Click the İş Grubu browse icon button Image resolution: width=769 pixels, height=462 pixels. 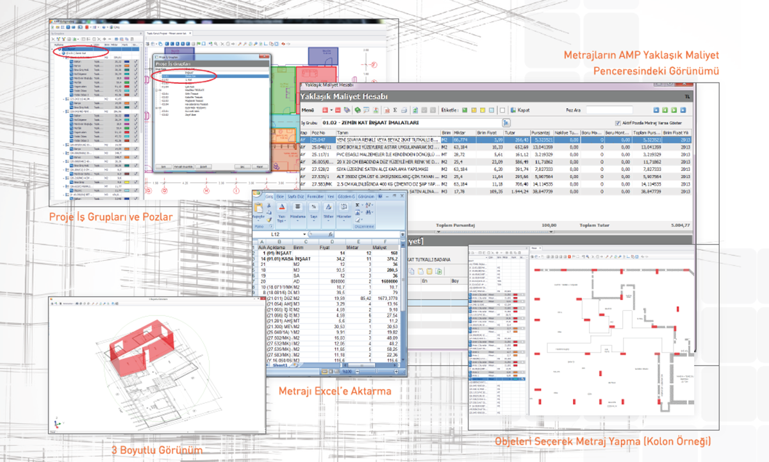(506, 122)
